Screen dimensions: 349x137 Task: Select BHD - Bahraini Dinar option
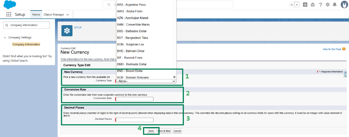[146, 51]
